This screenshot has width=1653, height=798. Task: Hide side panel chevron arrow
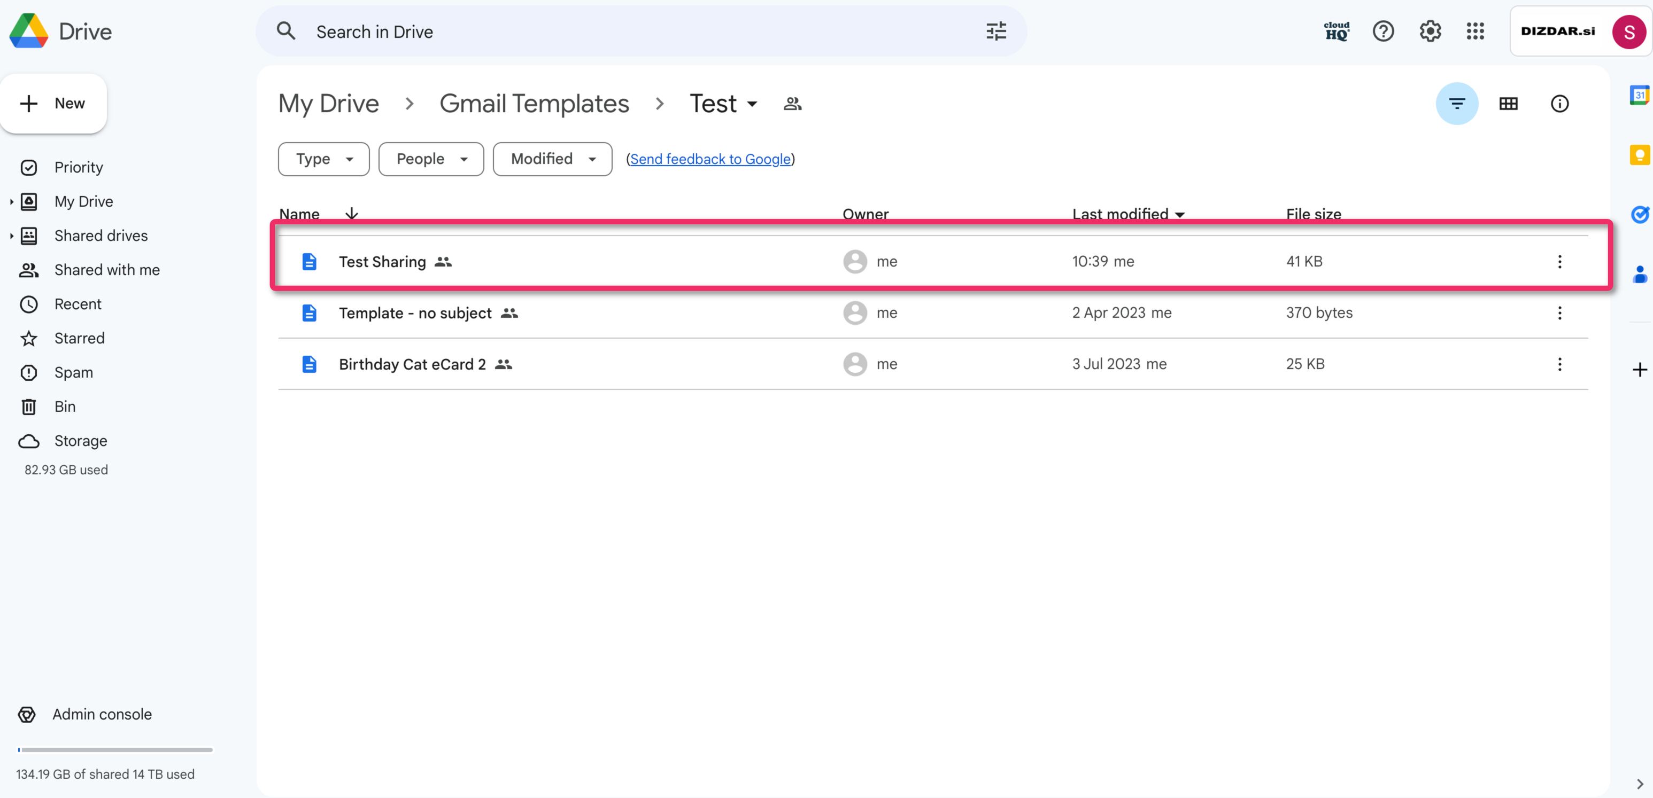pos(1639,783)
